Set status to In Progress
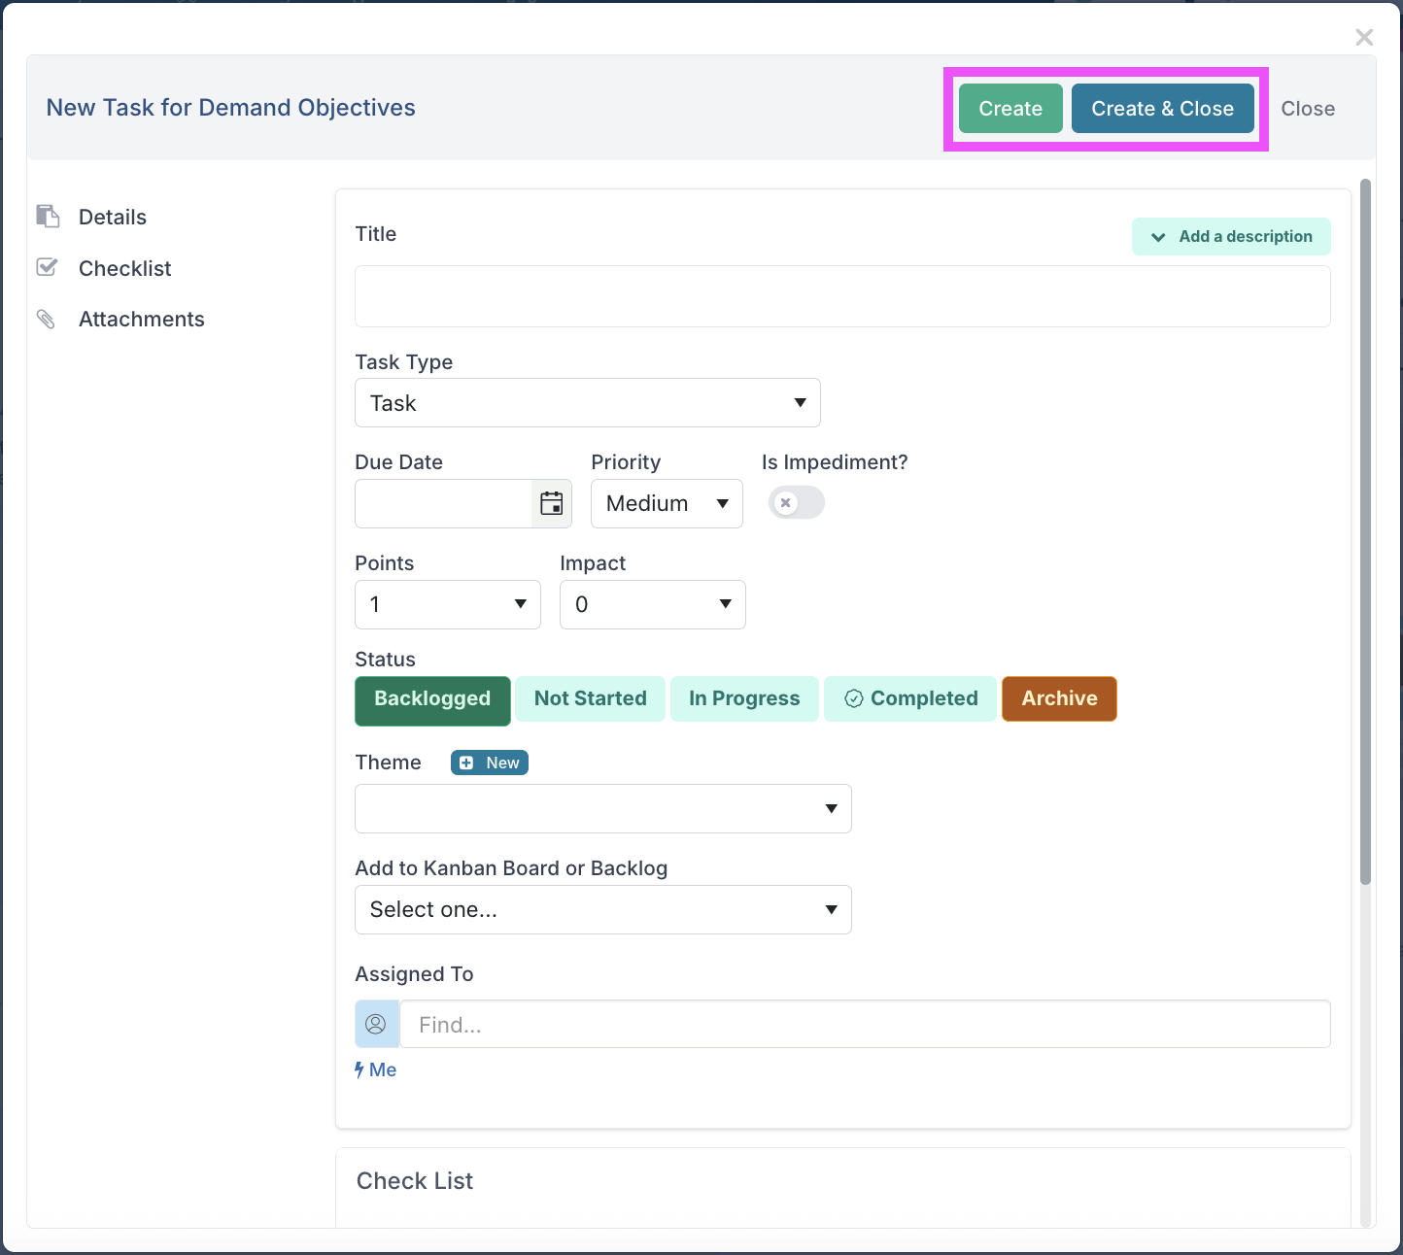Image resolution: width=1403 pixels, height=1255 pixels. [x=744, y=698]
